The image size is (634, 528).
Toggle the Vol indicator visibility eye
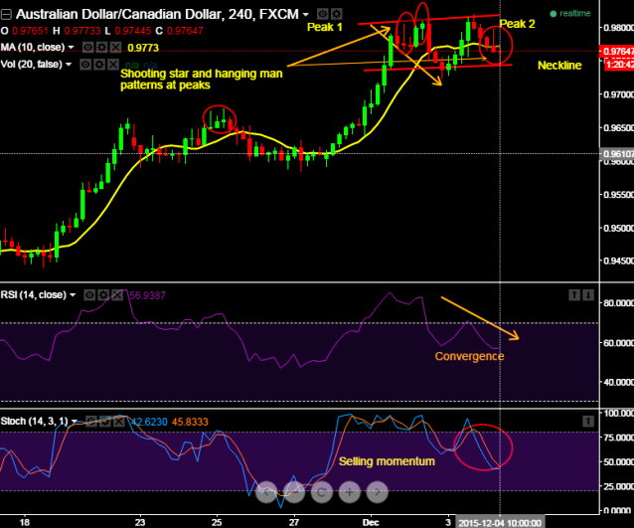tap(85, 65)
